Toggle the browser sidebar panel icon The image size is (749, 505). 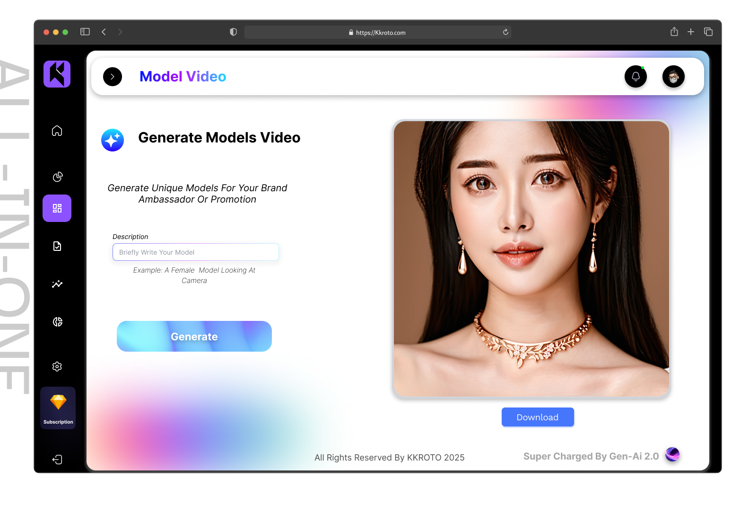click(x=85, y=32)
